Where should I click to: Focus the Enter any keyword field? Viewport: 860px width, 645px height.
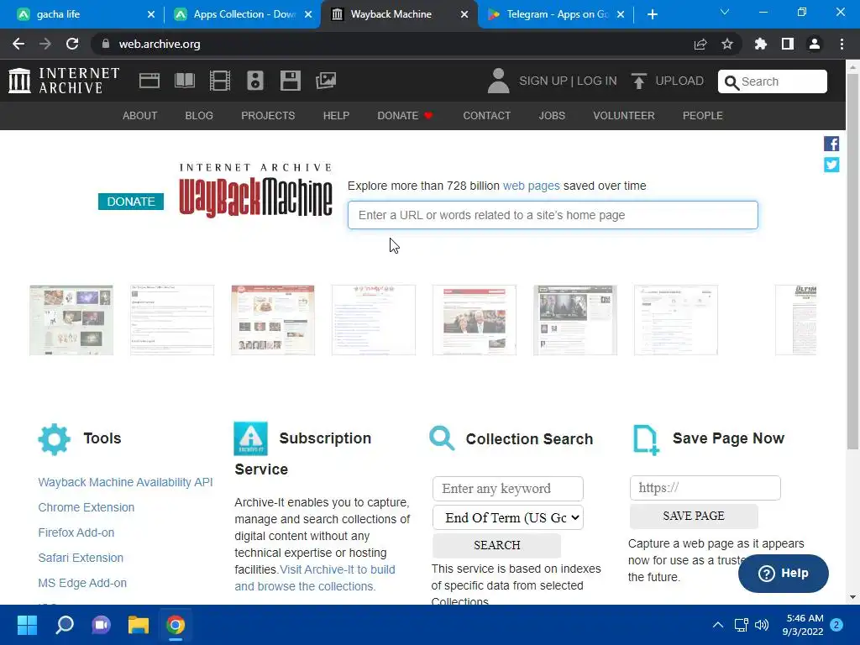point(508,489)
